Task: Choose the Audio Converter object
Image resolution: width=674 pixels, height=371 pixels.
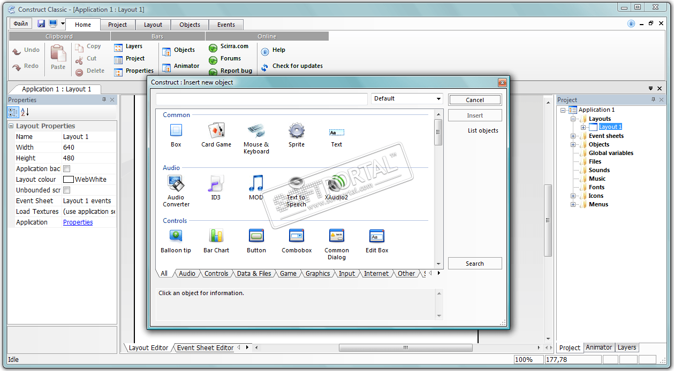Action: tap(176, 183)
